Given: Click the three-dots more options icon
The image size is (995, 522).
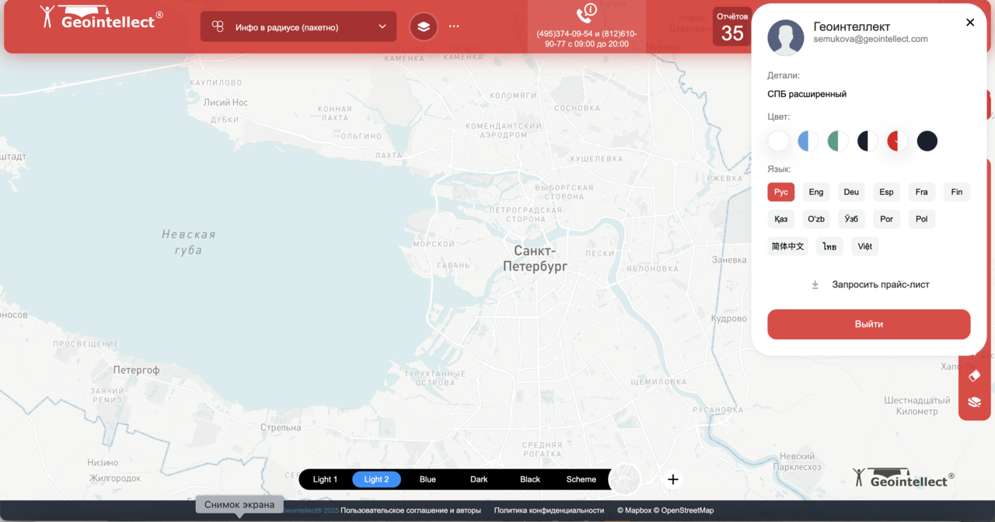Looking at the screenshot, I should click(454, 26).
